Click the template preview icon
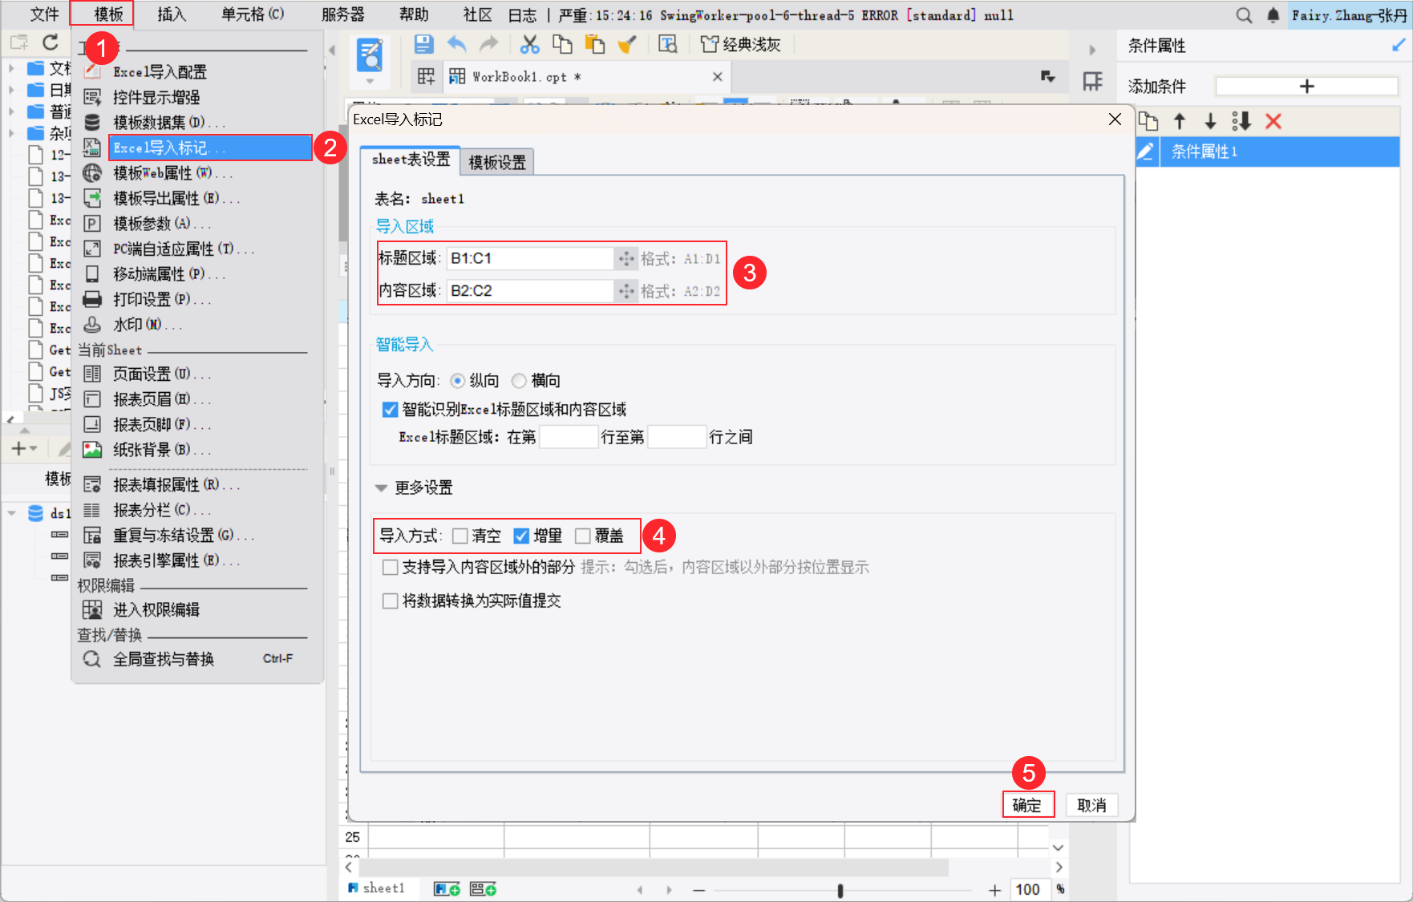1413x902 pixels. pos(667,44)
